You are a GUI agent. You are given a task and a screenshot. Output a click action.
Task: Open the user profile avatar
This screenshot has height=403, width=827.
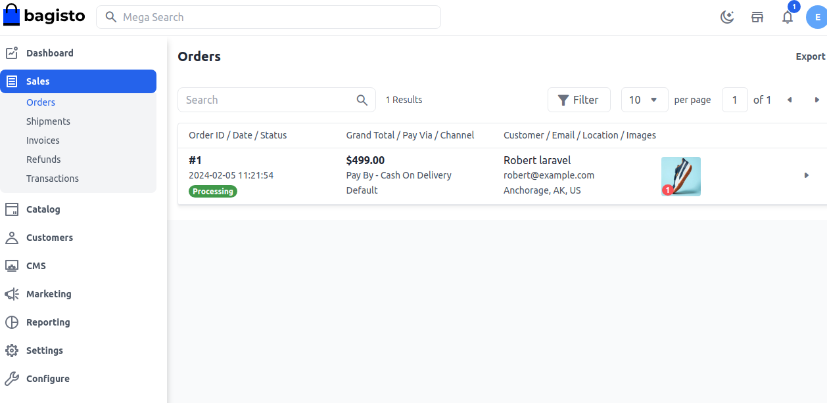point(817,17)
